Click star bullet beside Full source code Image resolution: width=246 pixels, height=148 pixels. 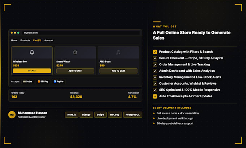coord(154,113)
